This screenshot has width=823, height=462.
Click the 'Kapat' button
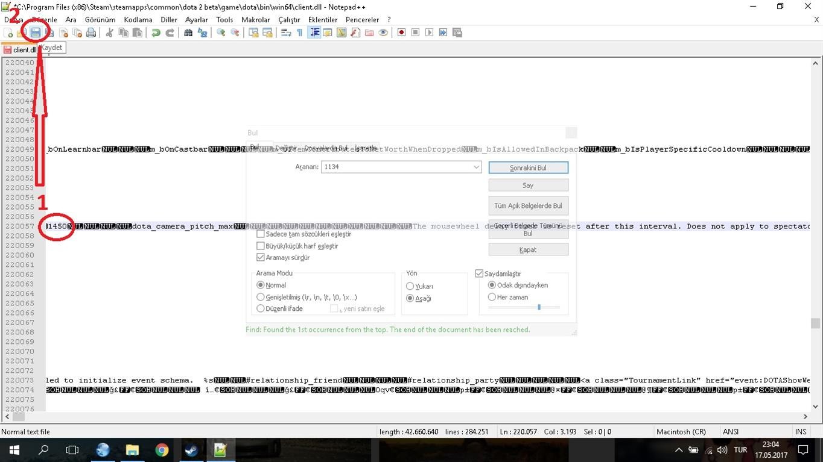pos(528,249)
